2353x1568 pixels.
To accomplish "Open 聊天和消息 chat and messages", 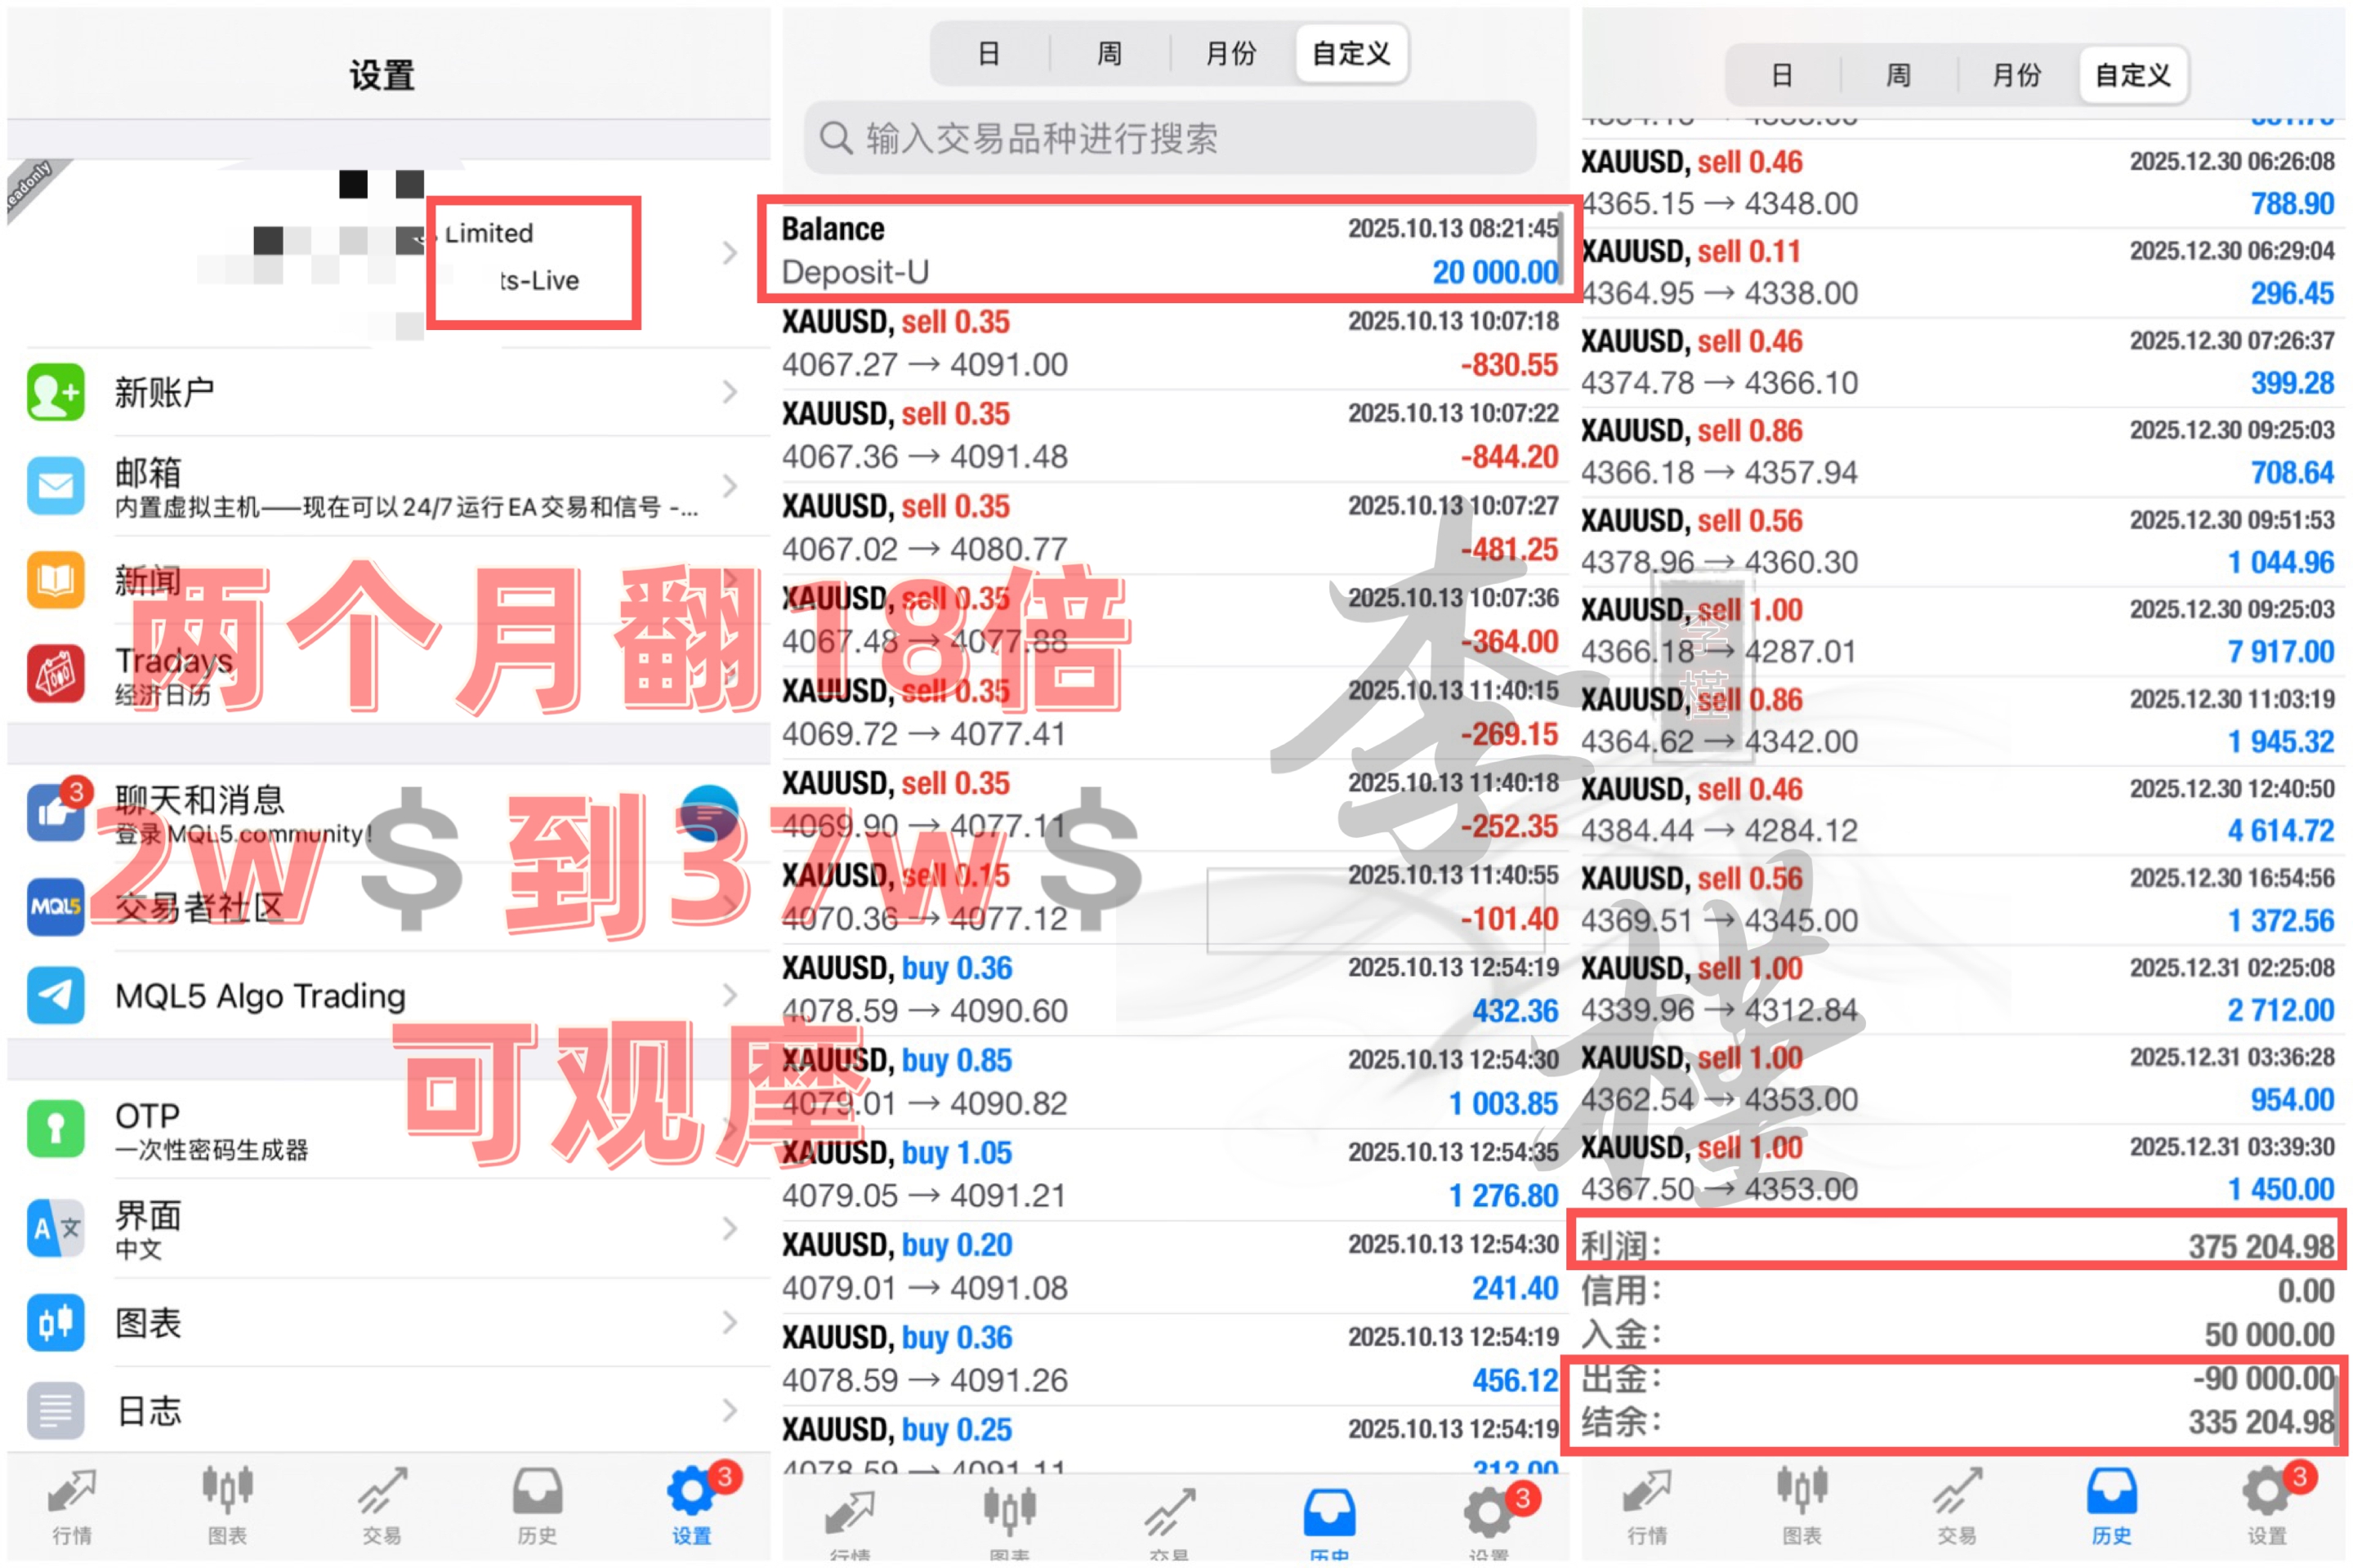I will pyautogui.click(x=200, y=800).
